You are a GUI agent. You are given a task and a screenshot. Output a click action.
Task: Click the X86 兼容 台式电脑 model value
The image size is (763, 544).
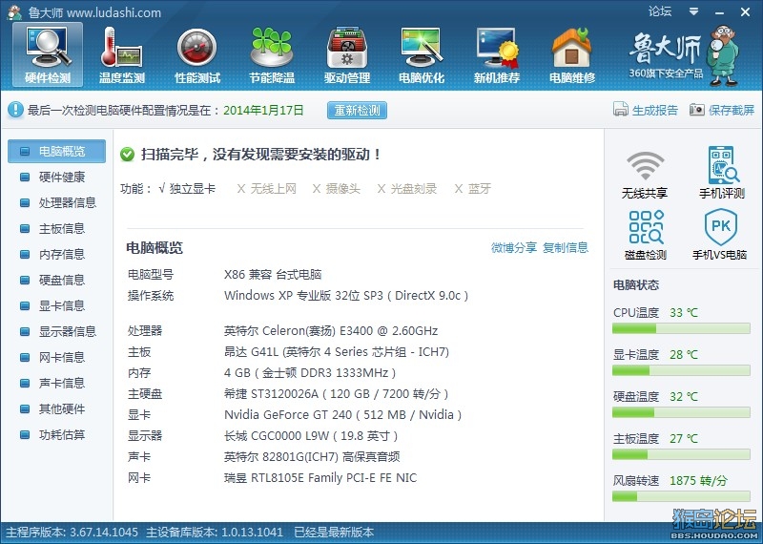pyautogui.click(x=273, y=275)
